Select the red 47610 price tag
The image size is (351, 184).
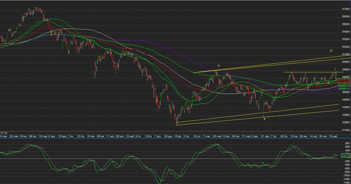click(344, 81)
